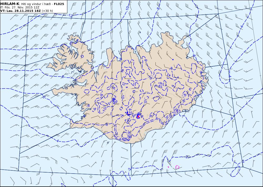Click the small black circle marker at map bottom
This screenshot has height=187, width=263.
pyautogui.click(x=91, y=177)
